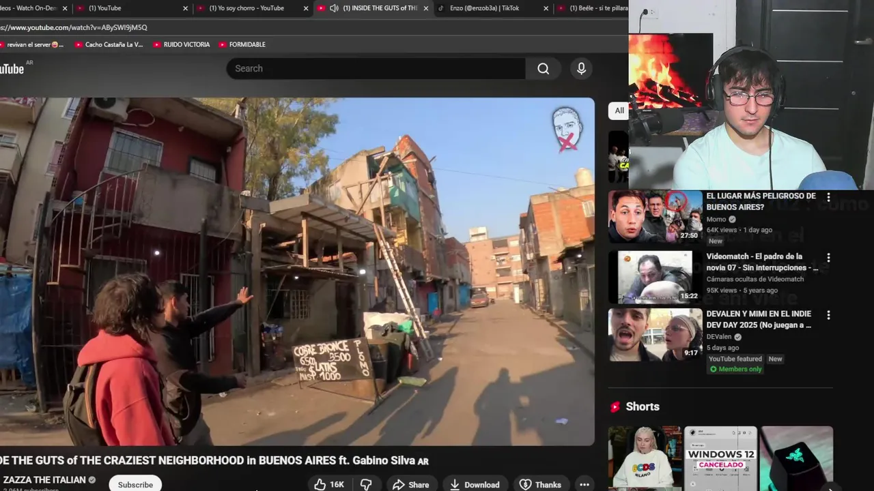Click Cámaras ocultas de Videomatch channel
Image resolution: width=874 pixels, height=491 pixels.
click(755, 279)
